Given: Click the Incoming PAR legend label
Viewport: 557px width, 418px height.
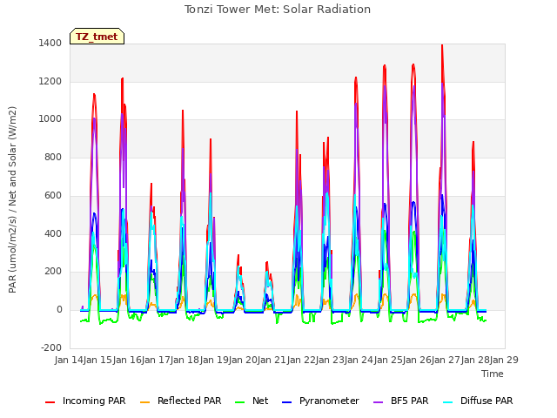Looking at the screenshot, I should [x=94, y=401].
